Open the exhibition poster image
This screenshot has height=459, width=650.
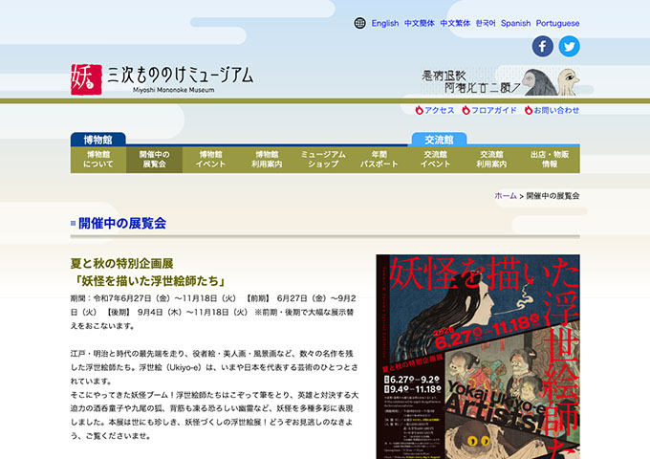click(478, 357)
